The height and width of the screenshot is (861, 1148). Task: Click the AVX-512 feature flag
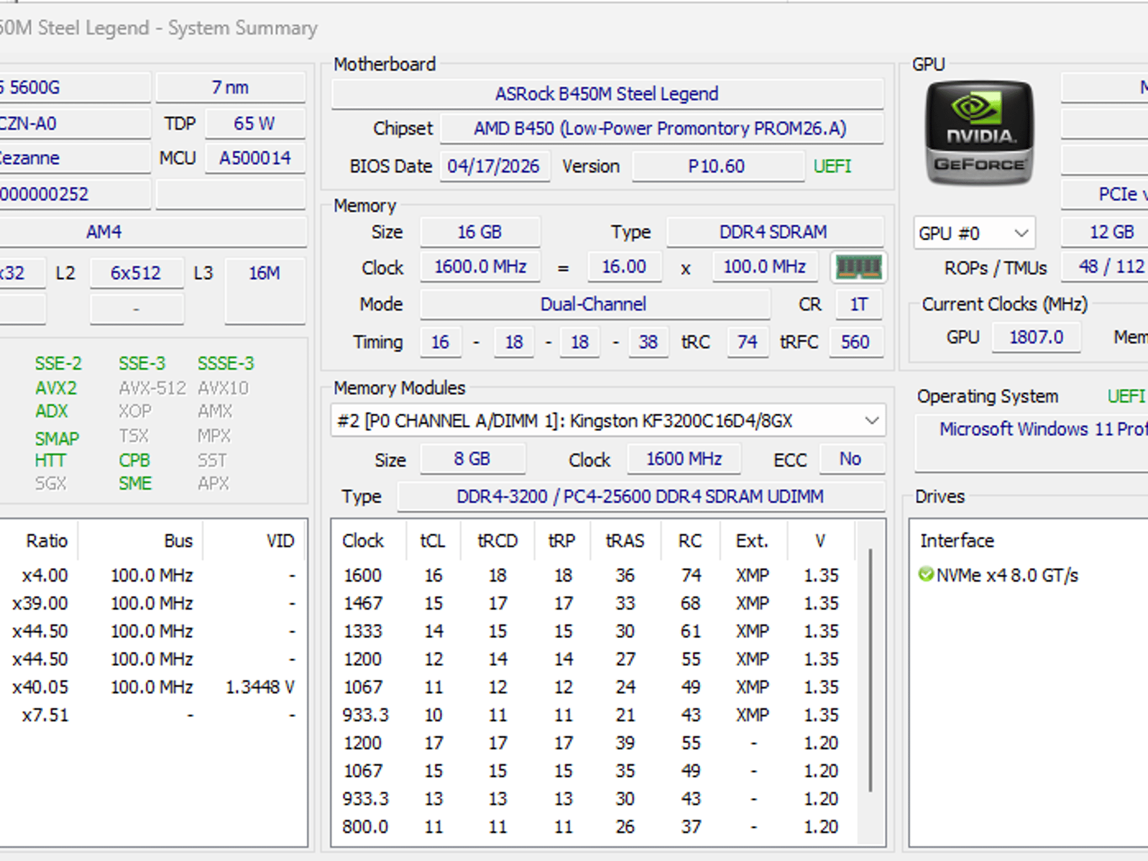152,388
